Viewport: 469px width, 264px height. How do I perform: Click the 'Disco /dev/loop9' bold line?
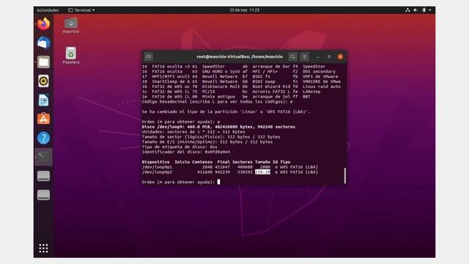pos(218,127)
